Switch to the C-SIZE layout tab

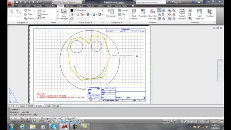click(48, 106)
